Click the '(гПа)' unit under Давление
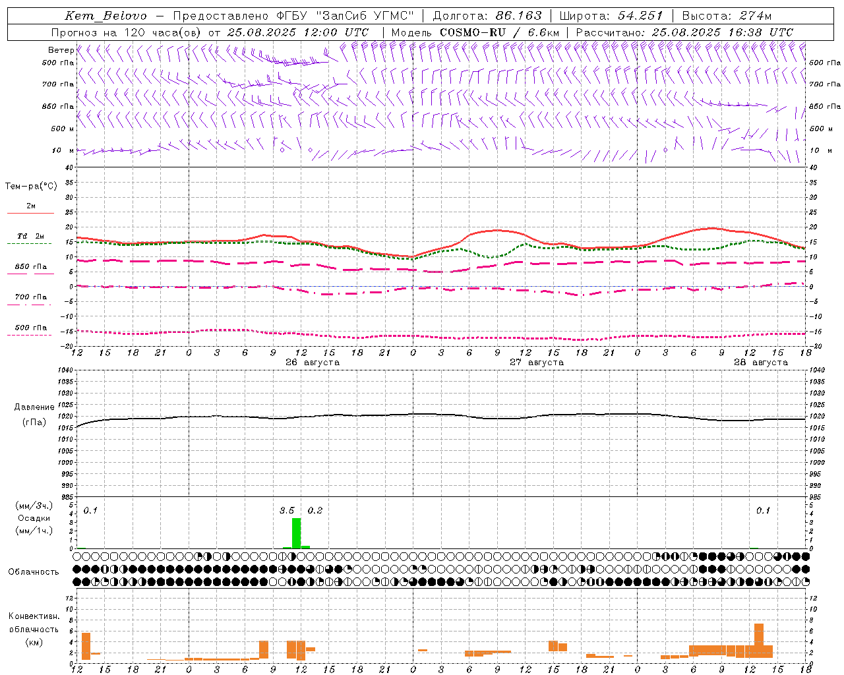Viewport: 844px width, 675px height. tap(34, 423)
